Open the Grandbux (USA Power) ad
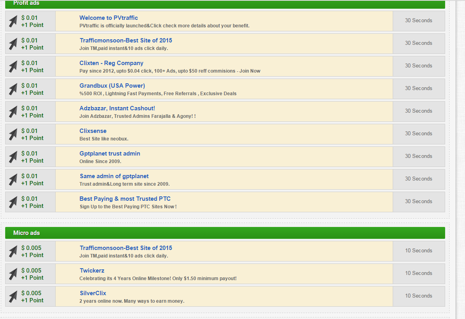The height and width of the screenshot is (319, 465). [112, 86]
